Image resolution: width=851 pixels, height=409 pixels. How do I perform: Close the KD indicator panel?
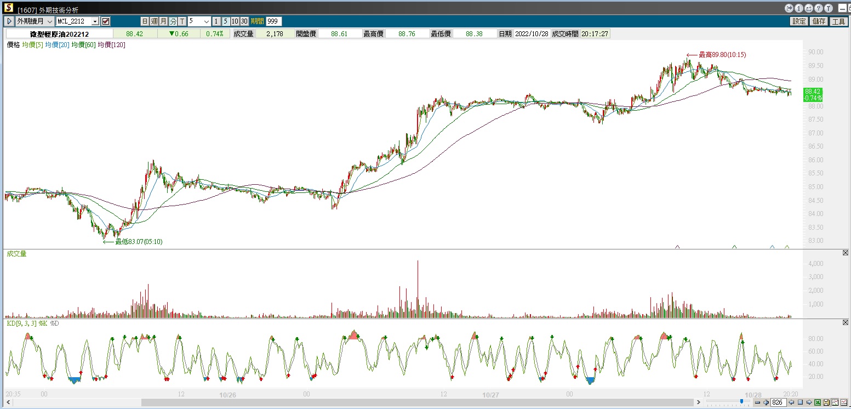[846, 322]
